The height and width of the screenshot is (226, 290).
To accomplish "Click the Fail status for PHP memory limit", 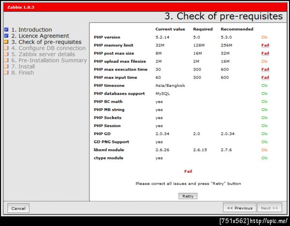I will click(265, 45).
